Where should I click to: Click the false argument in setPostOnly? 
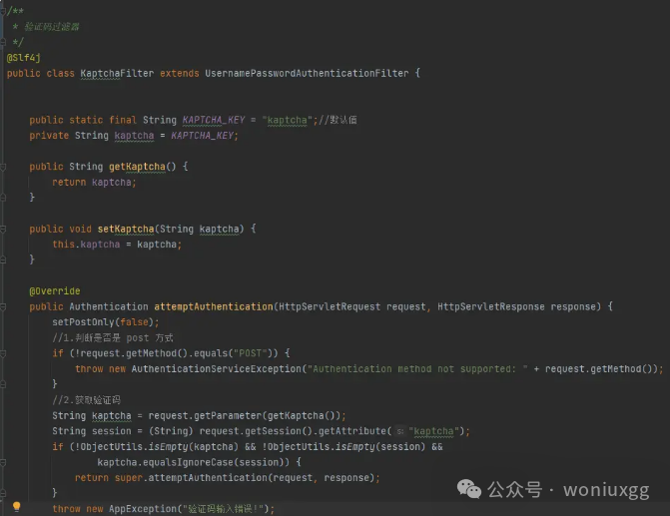click(134, 322)
